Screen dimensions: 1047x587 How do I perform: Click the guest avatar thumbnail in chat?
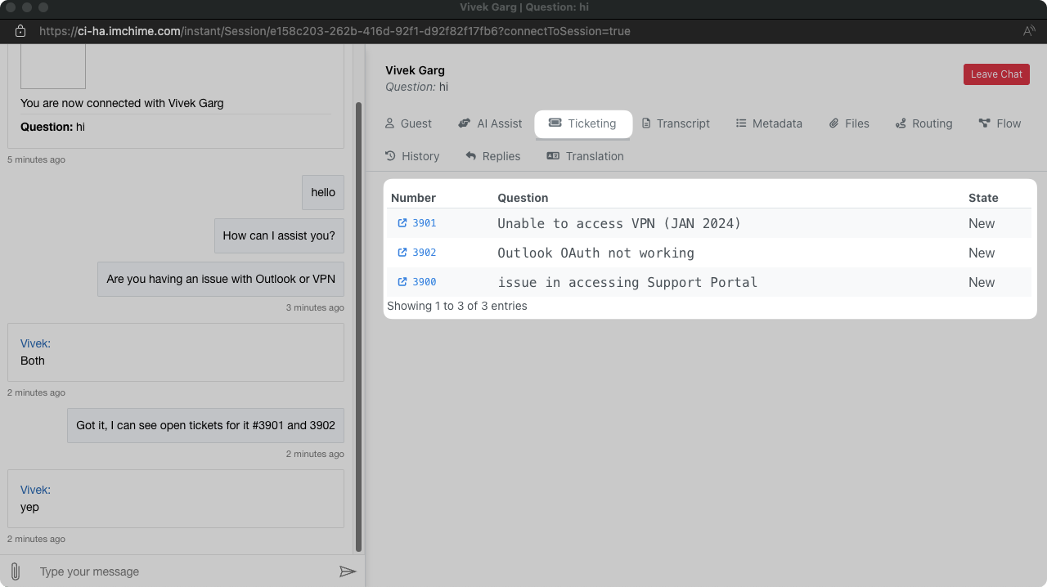click(53, 66)
